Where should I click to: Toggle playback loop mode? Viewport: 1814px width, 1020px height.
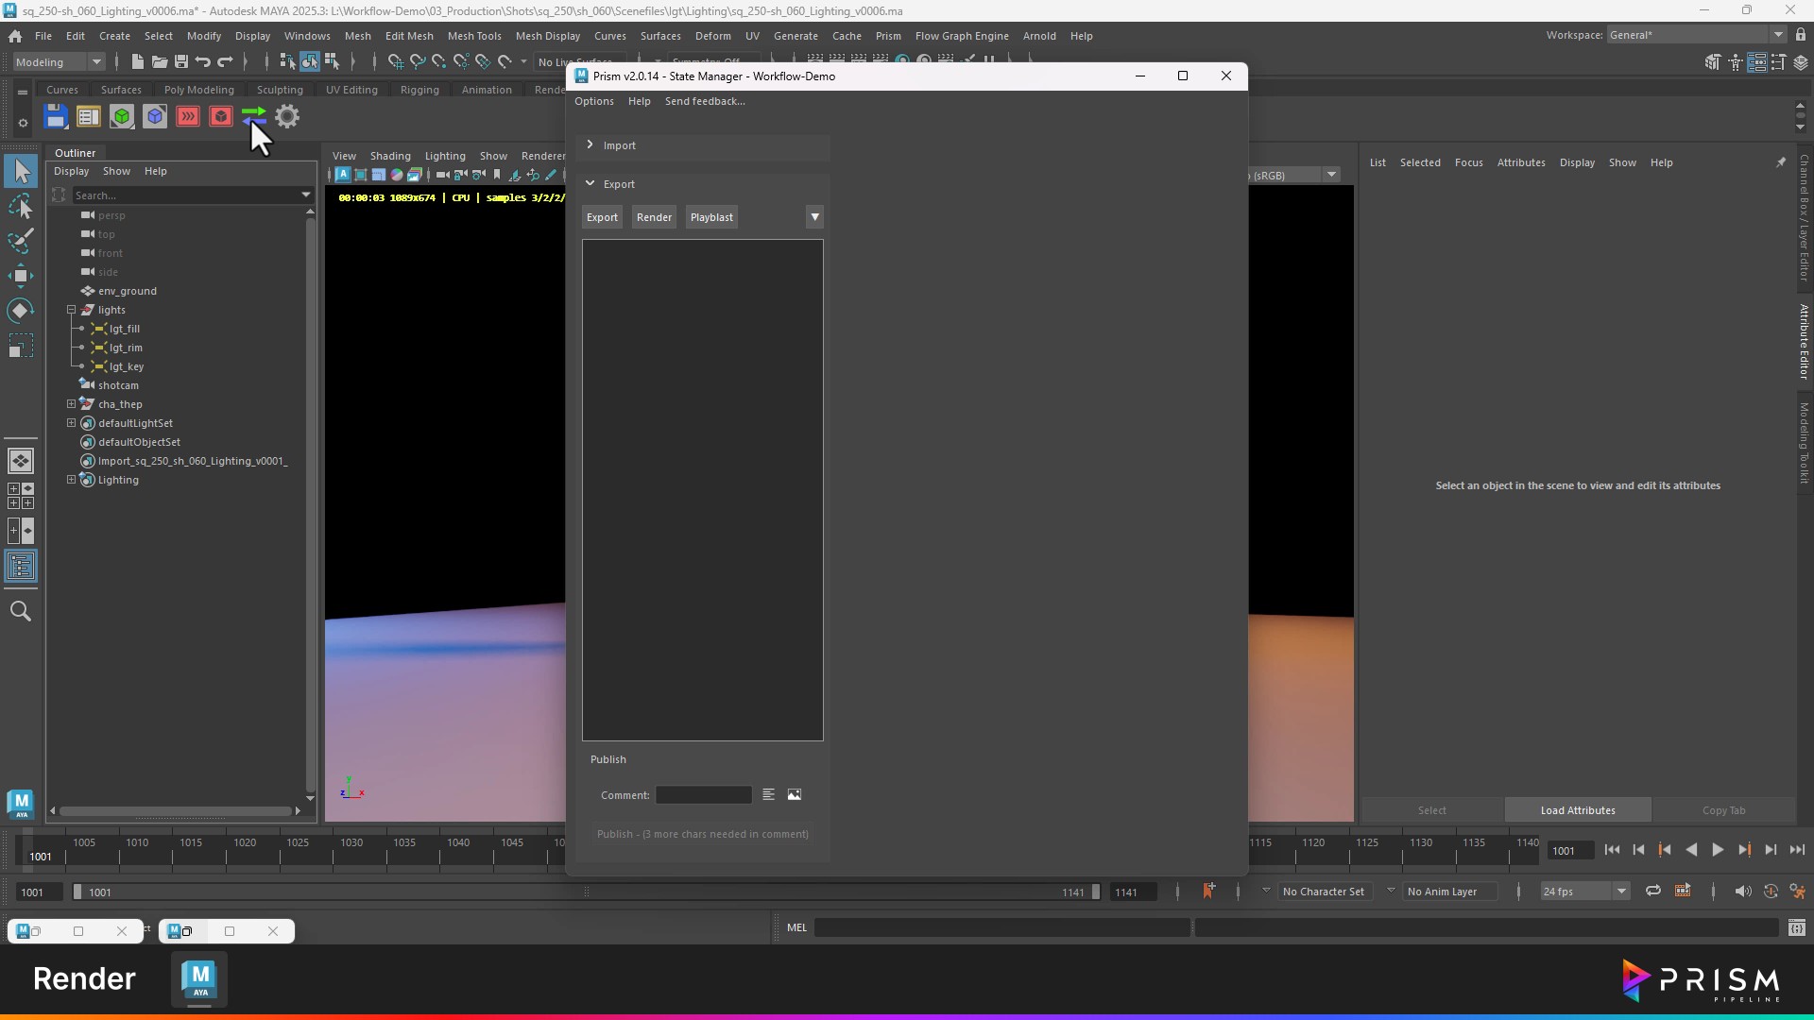coord(1653,891)
